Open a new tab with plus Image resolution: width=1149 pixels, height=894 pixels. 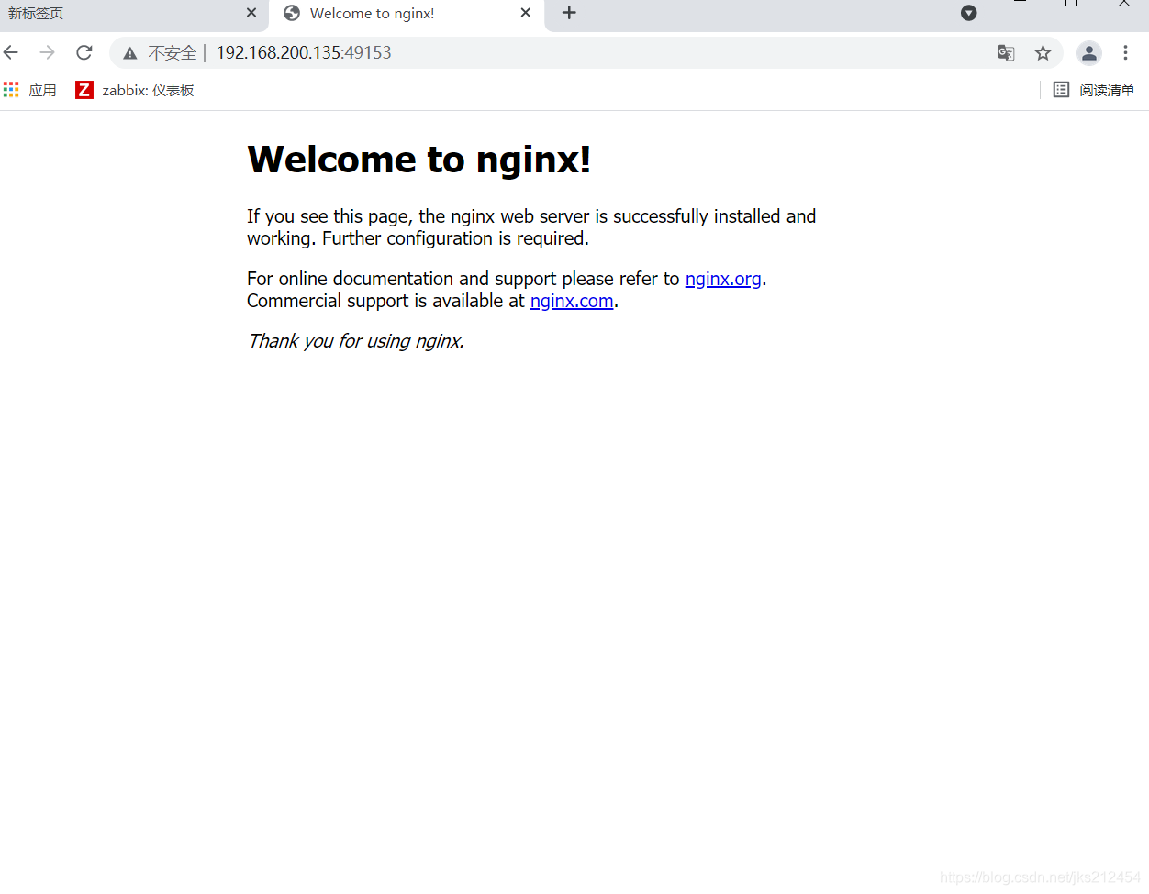(569, 13)
